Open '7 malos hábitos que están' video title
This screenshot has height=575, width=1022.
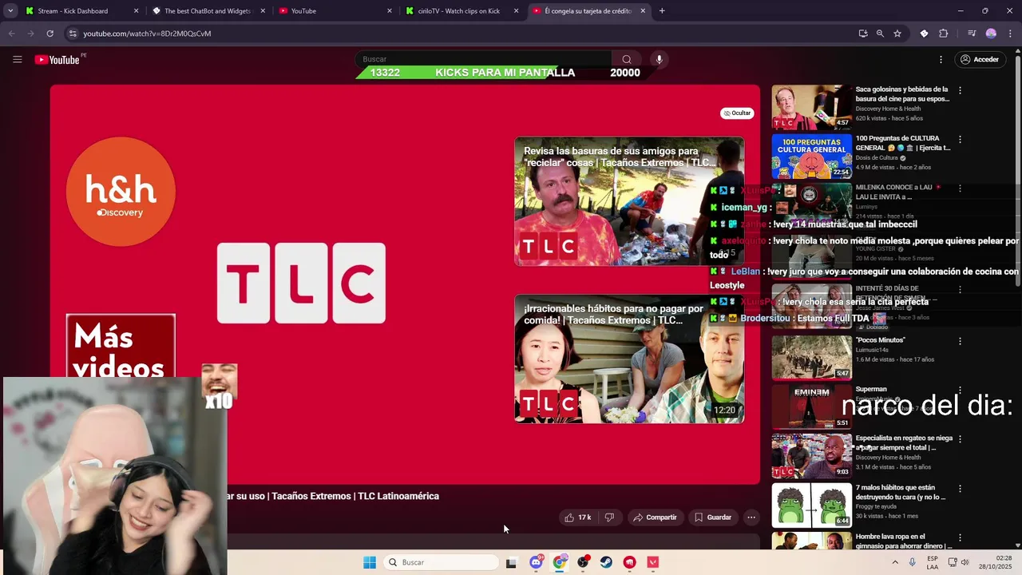tap(902, 492)
